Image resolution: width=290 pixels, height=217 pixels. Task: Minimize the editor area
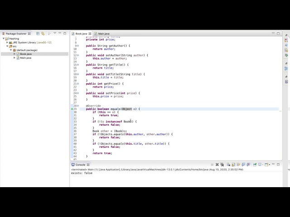(x=273, y=33)
